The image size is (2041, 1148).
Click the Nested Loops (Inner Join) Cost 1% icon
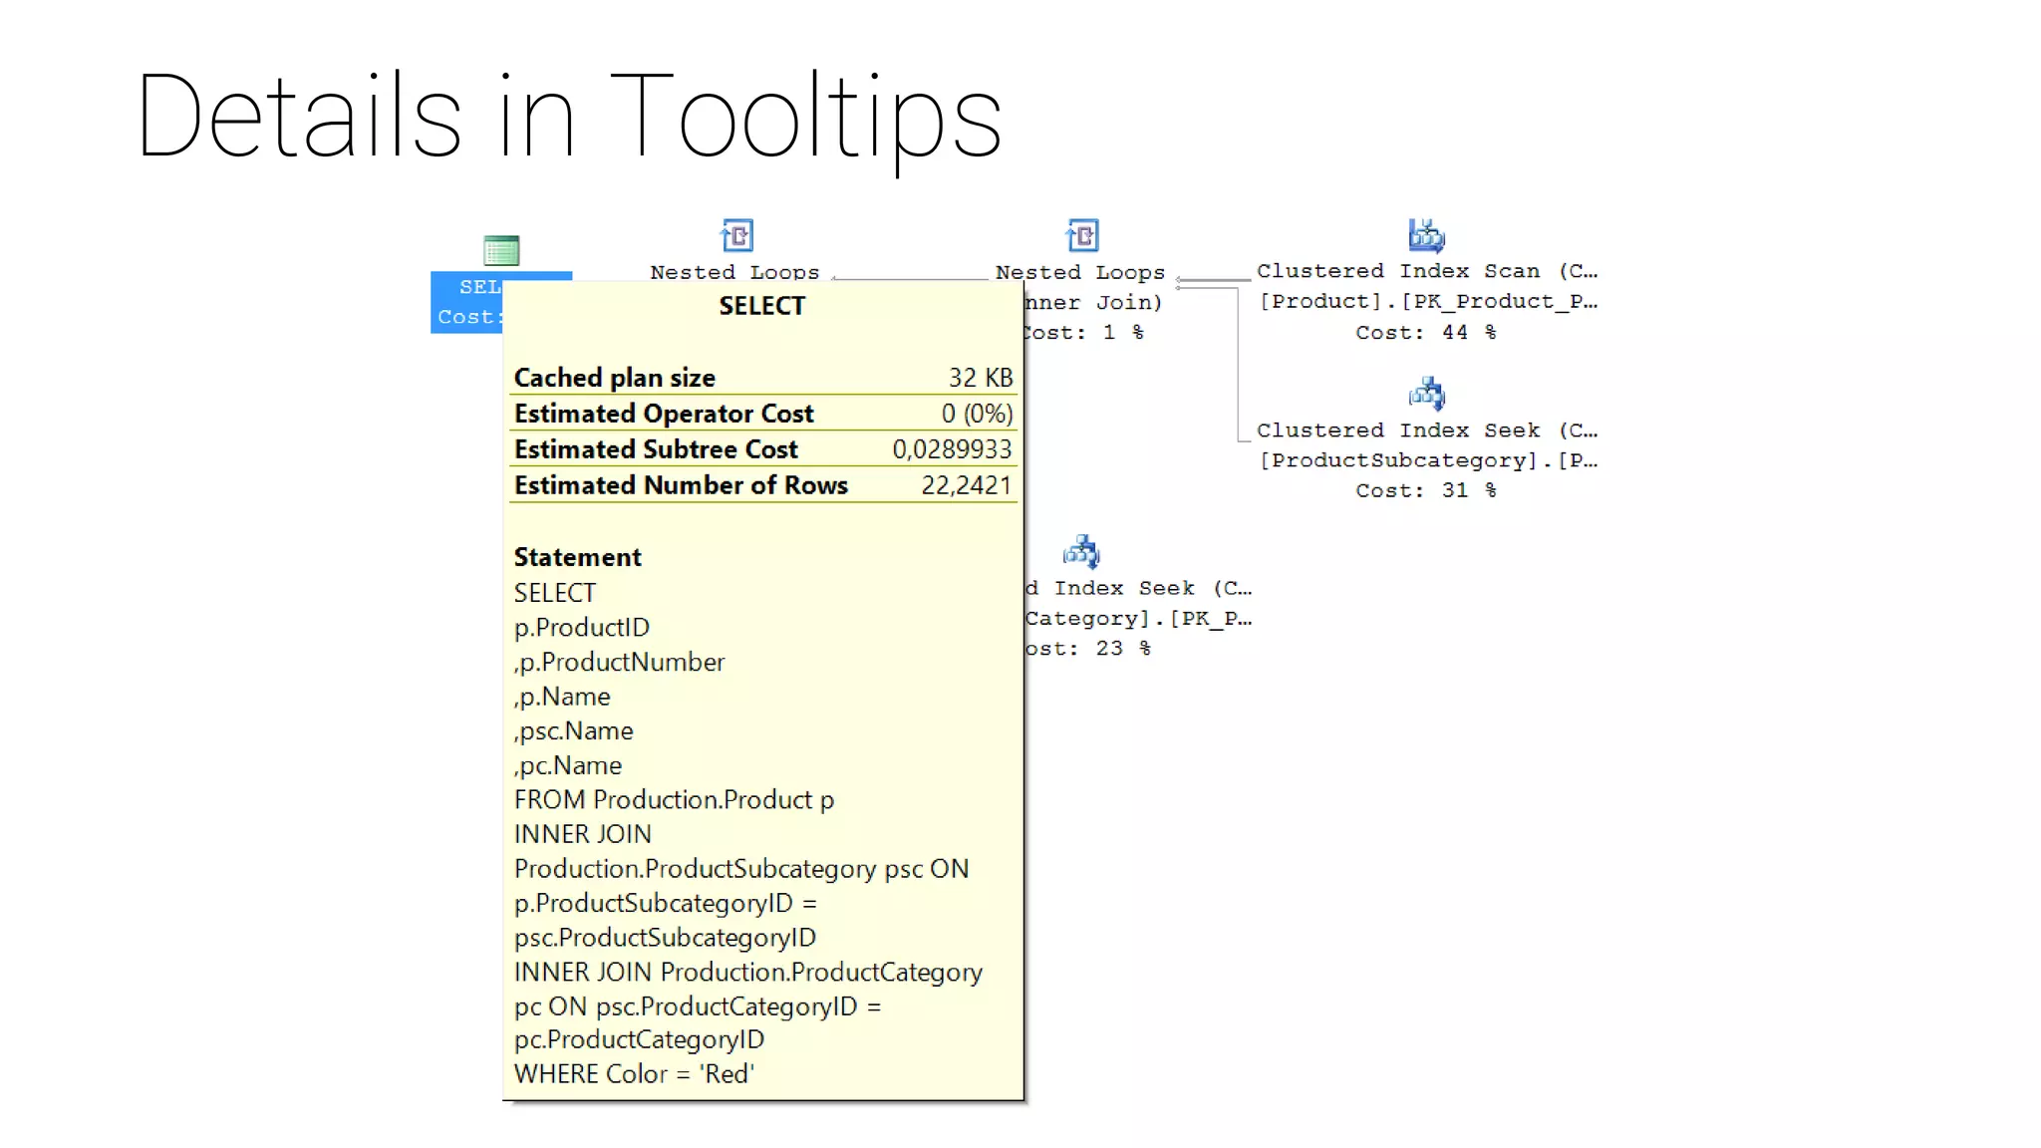pos(1082,236)
